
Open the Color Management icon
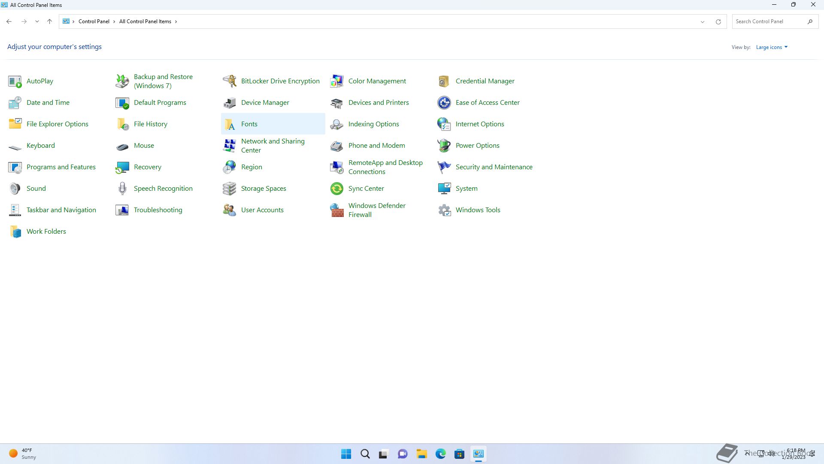[x=337, y=81]
